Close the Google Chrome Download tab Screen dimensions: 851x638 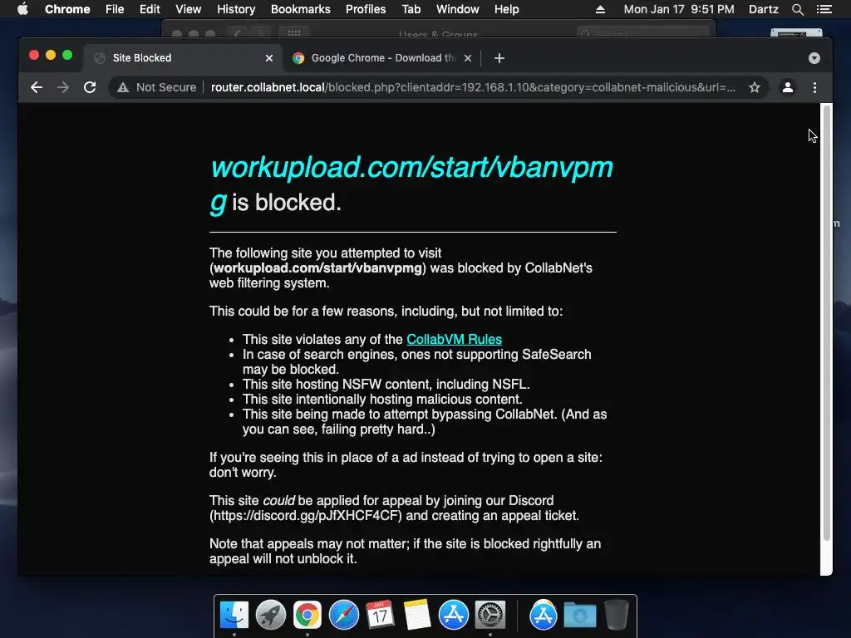(468, 58)
